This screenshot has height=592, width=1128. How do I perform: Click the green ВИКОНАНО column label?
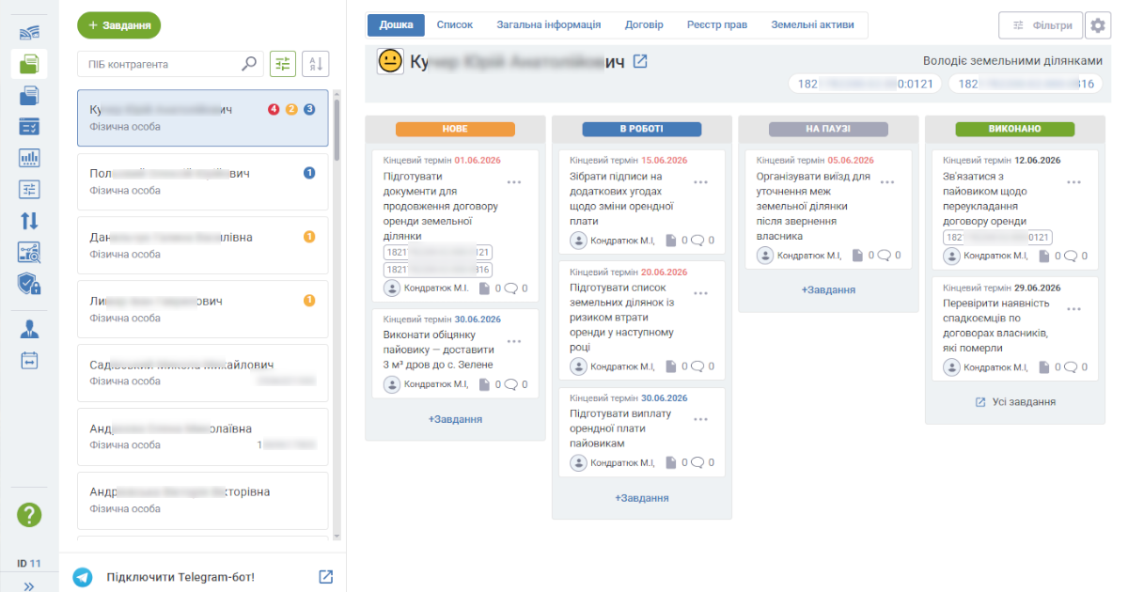(1015, 129)
